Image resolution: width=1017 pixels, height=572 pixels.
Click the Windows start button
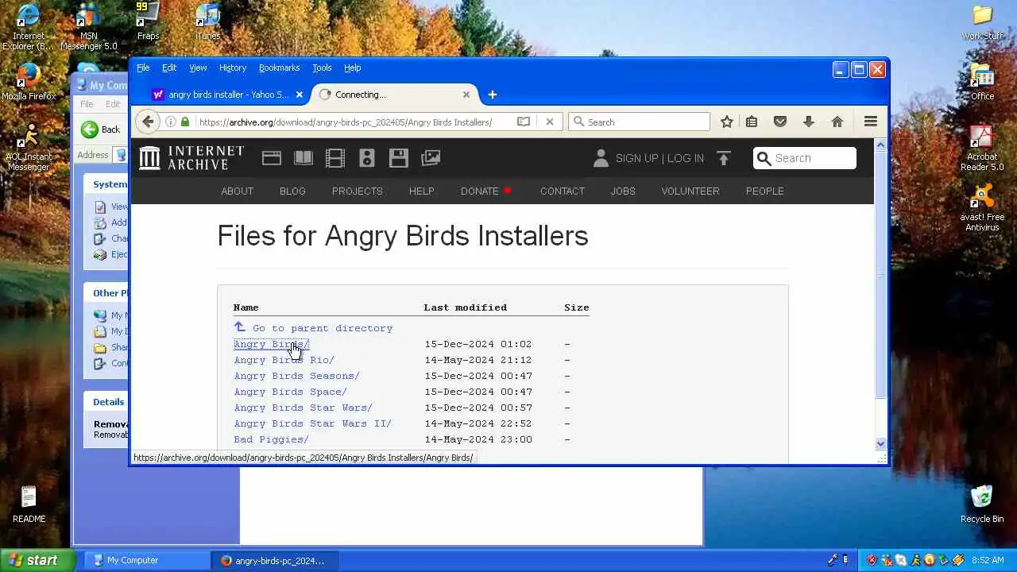click(x=37, y=560)
